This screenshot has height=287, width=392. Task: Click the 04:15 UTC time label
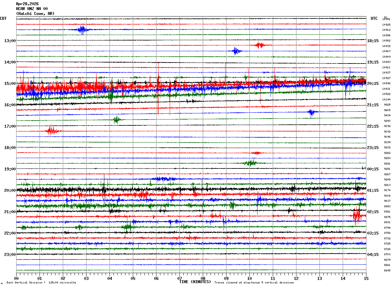(x=373, y=255)
